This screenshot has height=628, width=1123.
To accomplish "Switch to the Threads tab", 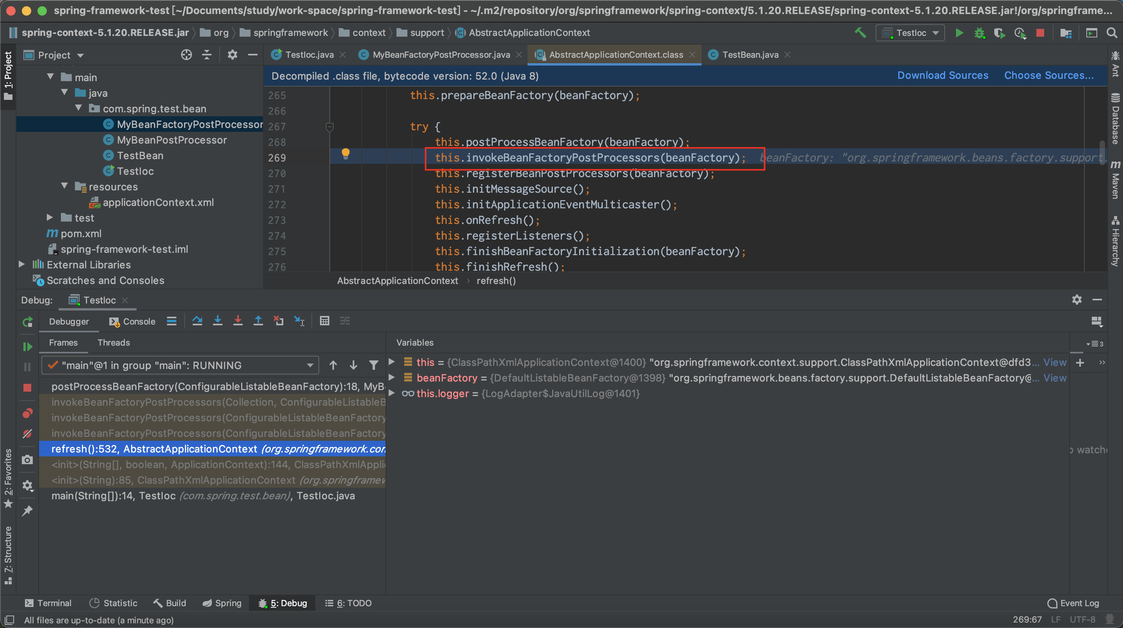I will click(x=113, y=342).
